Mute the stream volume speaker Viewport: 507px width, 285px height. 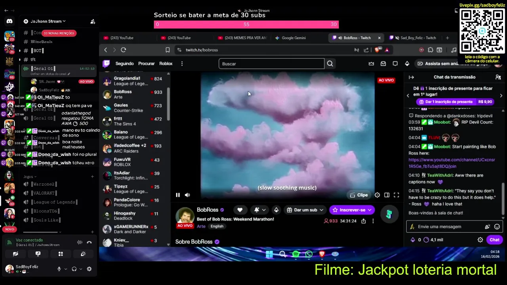[187, 195]
